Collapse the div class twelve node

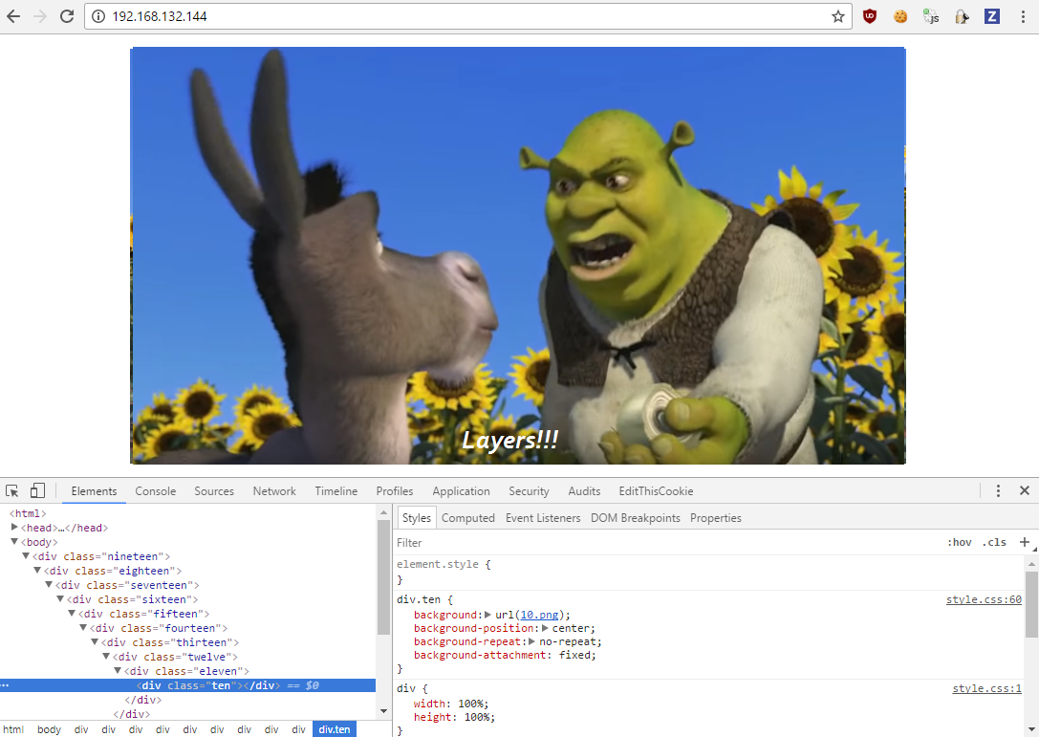point(105,656)
